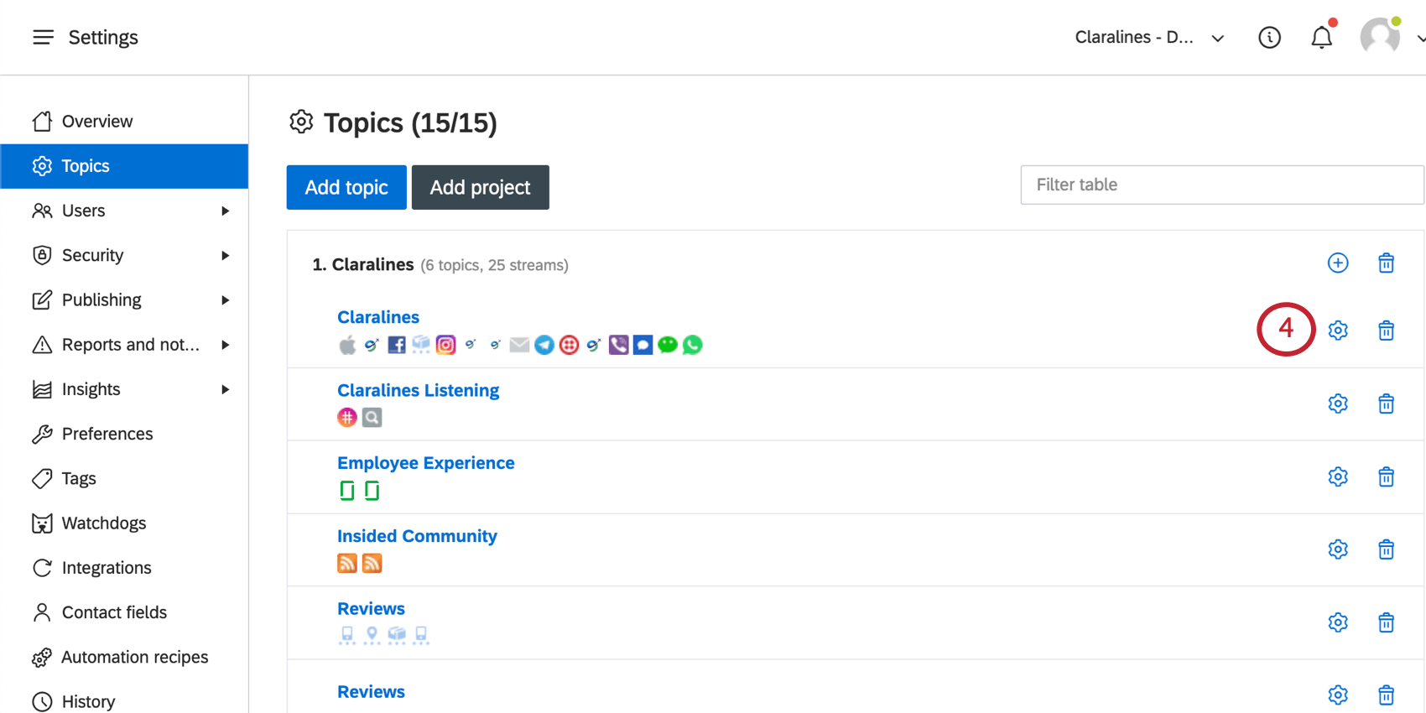Click the '(6 topics, 25 streams)' text

(494, 265)
